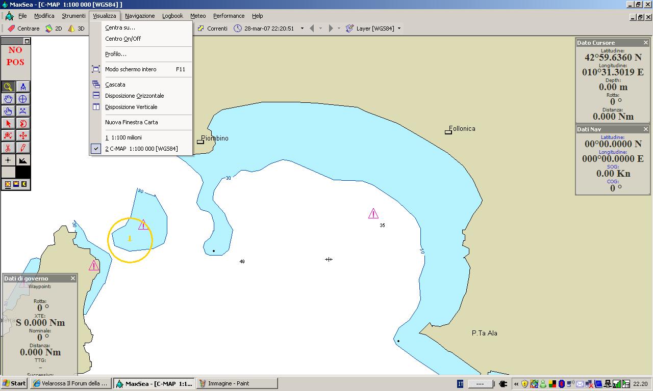Select the red pencil draw tool
Screen dimensions: 653x391
point(23,148)
